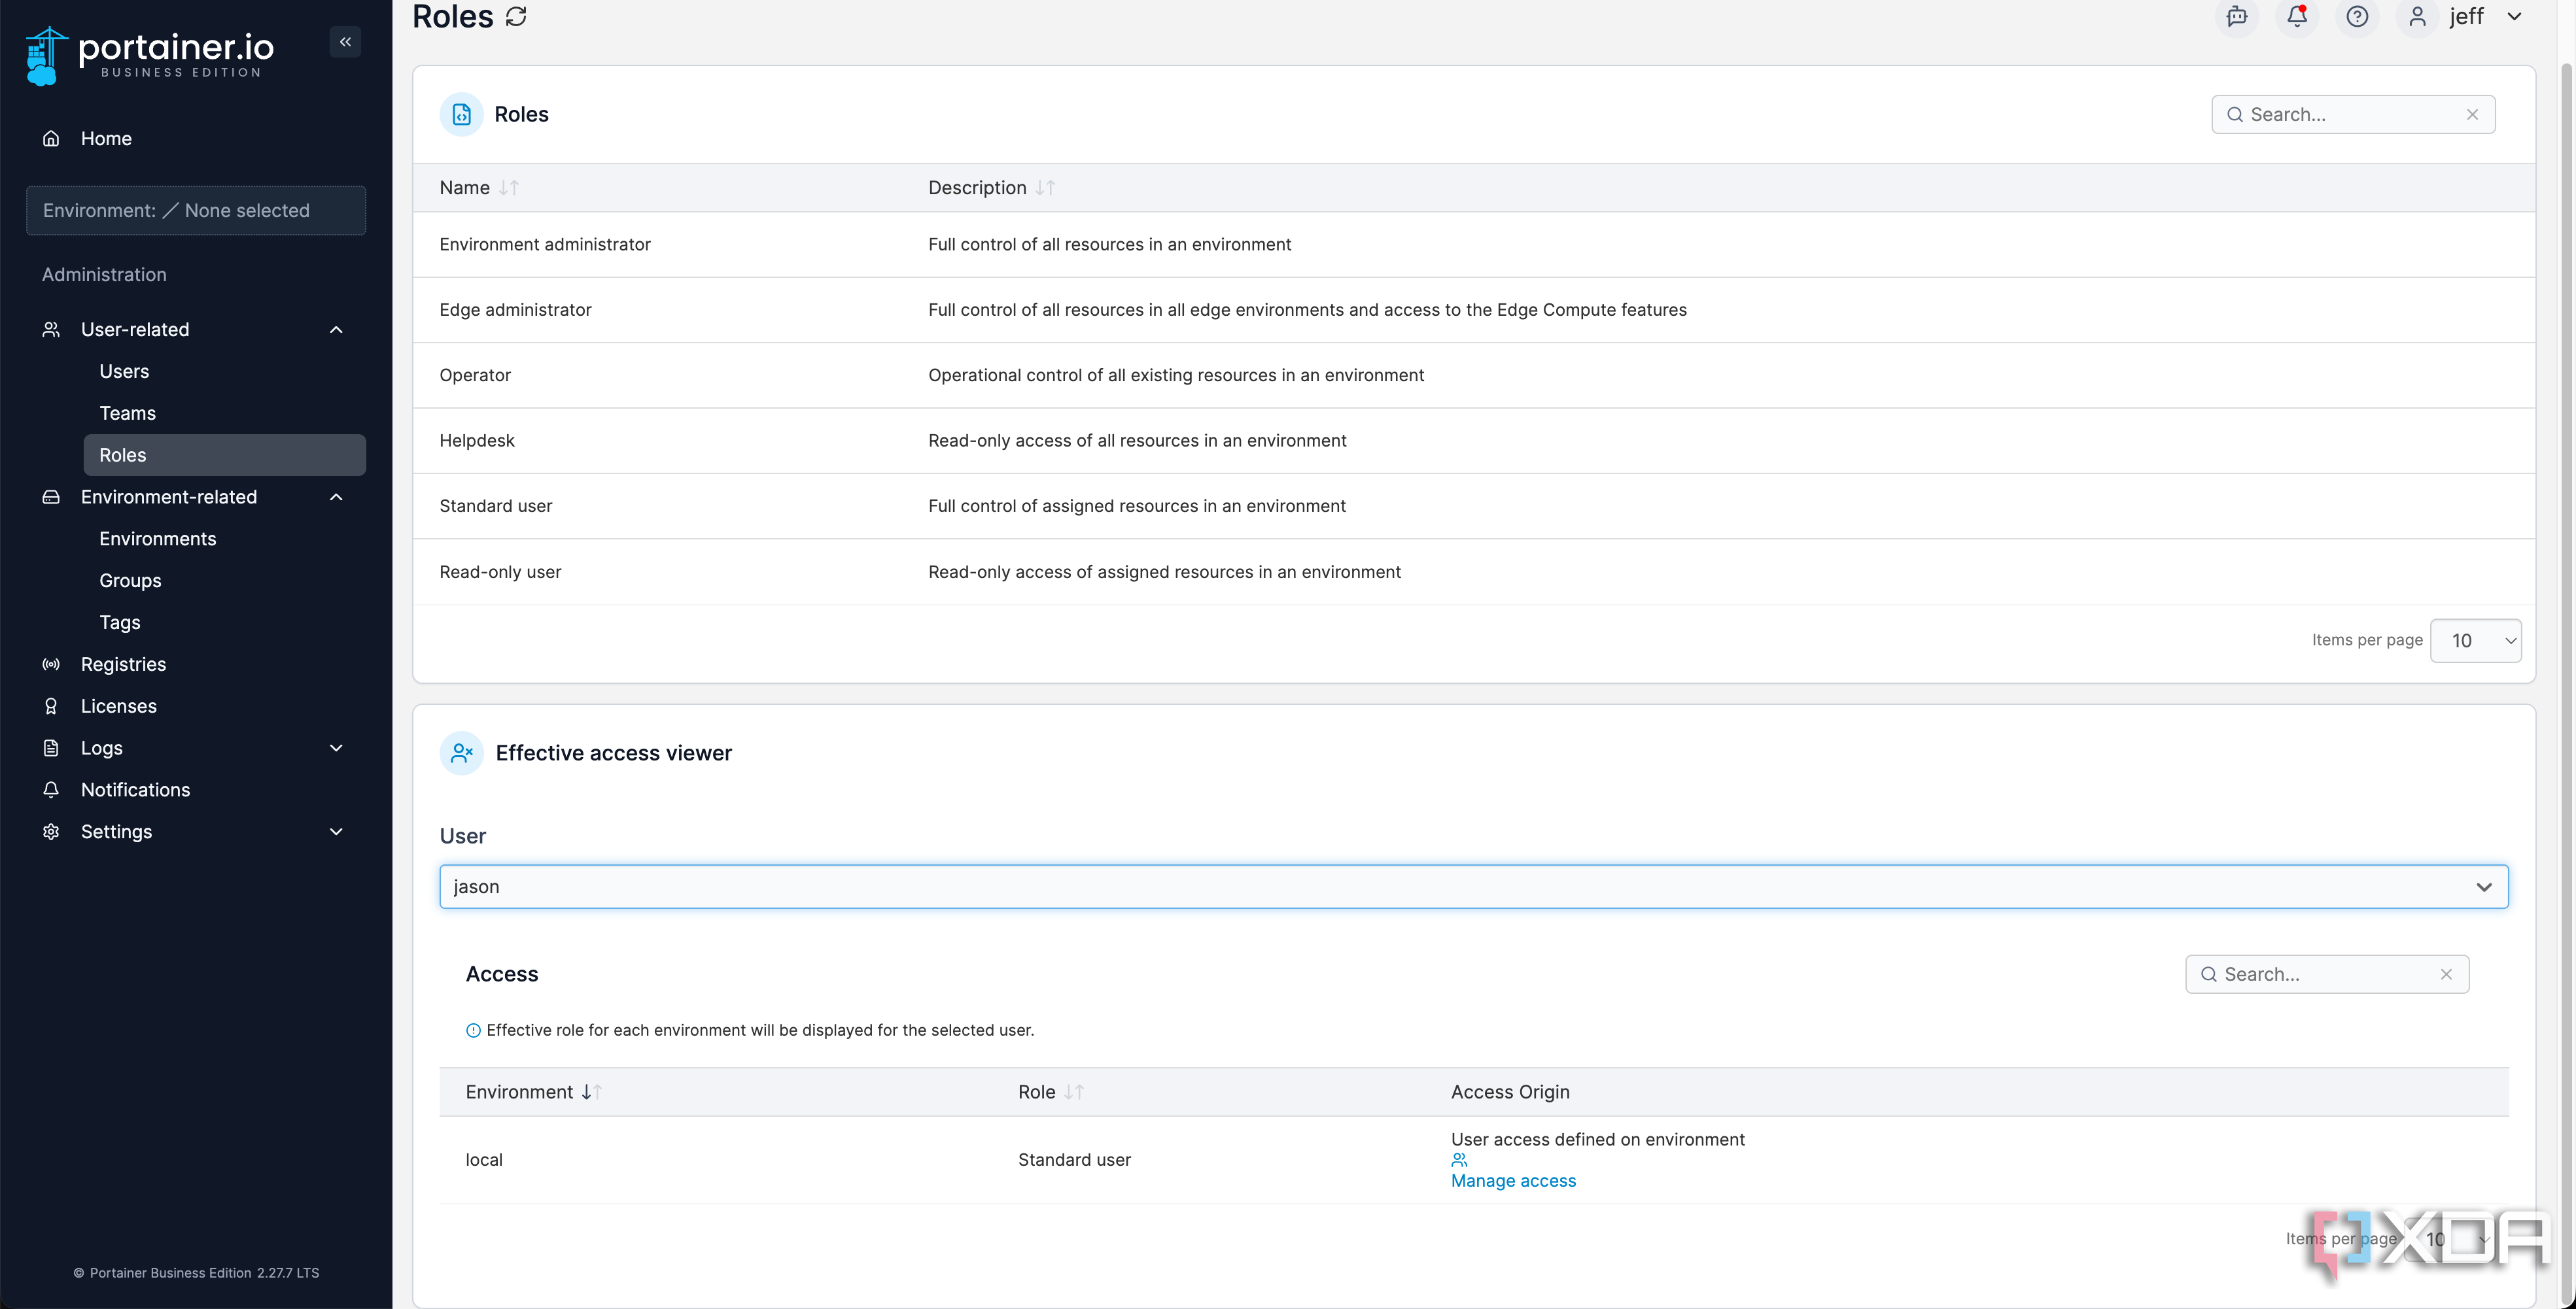
Task: Click the local environment cell
Action: [x=484, y=1160]
